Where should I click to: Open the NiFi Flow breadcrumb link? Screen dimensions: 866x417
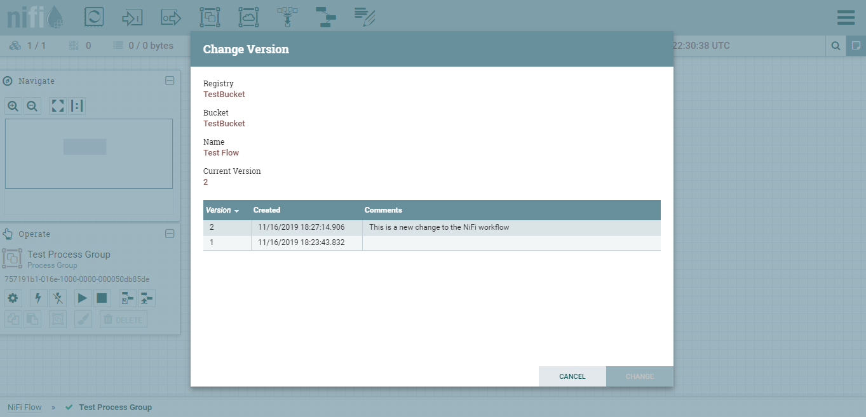point(25,407)
